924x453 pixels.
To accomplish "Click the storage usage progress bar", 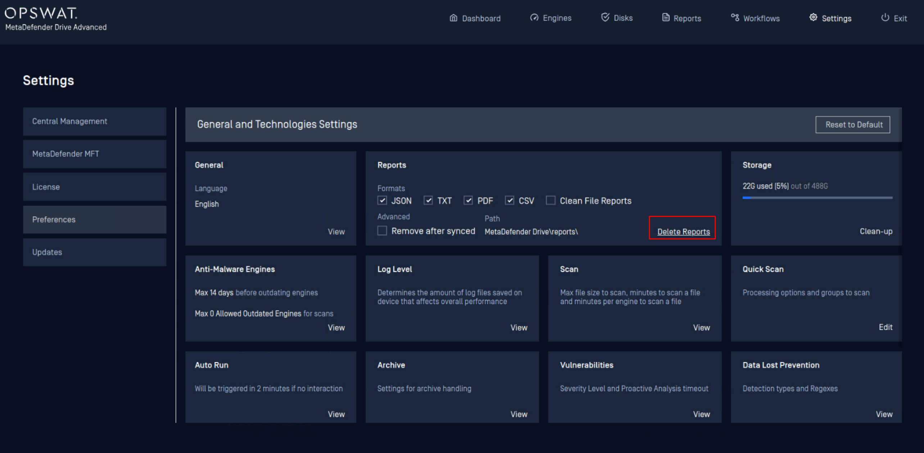I will (x=817, y=198).
